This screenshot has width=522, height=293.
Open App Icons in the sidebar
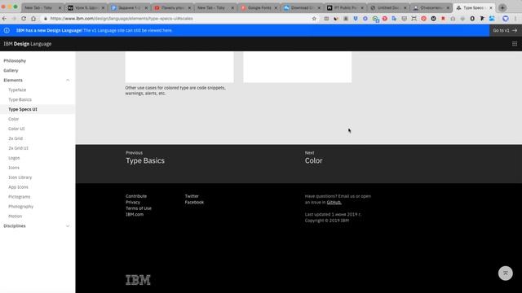(x=18, y=186)
